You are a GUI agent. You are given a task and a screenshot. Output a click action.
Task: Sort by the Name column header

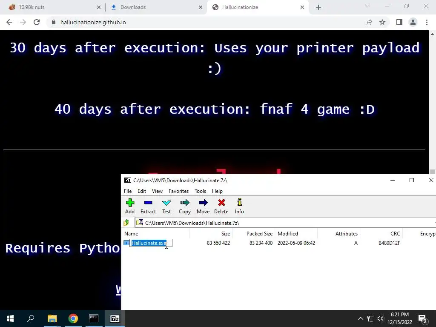[156, 234]
